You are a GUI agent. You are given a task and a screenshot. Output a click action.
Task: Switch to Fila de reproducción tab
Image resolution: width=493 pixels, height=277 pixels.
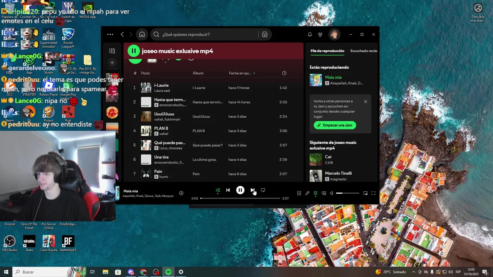pyautogui.click(x=327, y=51)
